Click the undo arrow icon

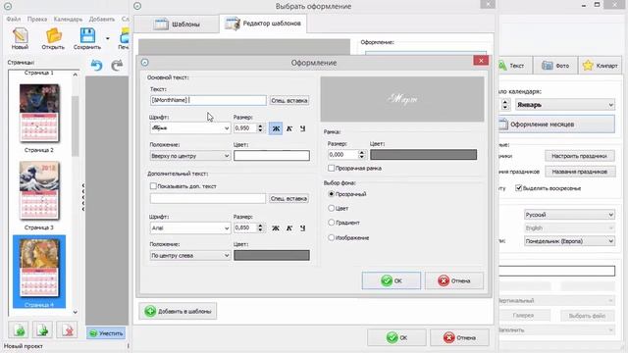click(96, 65)
